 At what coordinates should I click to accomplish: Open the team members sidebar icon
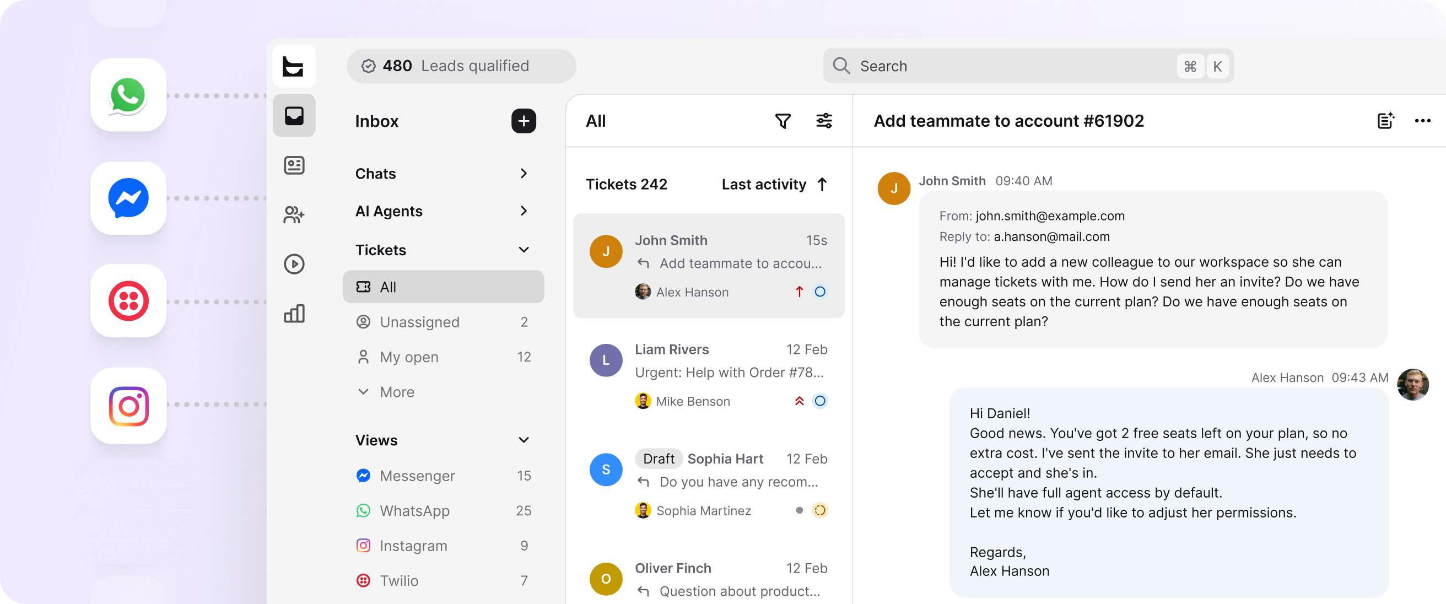point(294,214)
